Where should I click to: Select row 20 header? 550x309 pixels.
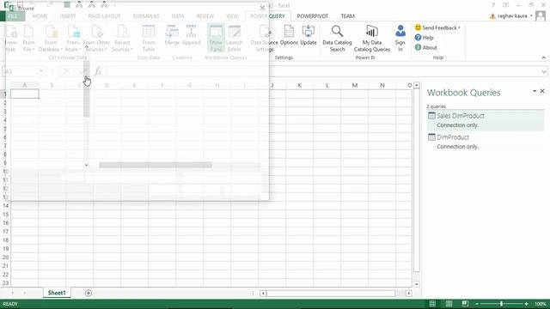tap(5, 257)
